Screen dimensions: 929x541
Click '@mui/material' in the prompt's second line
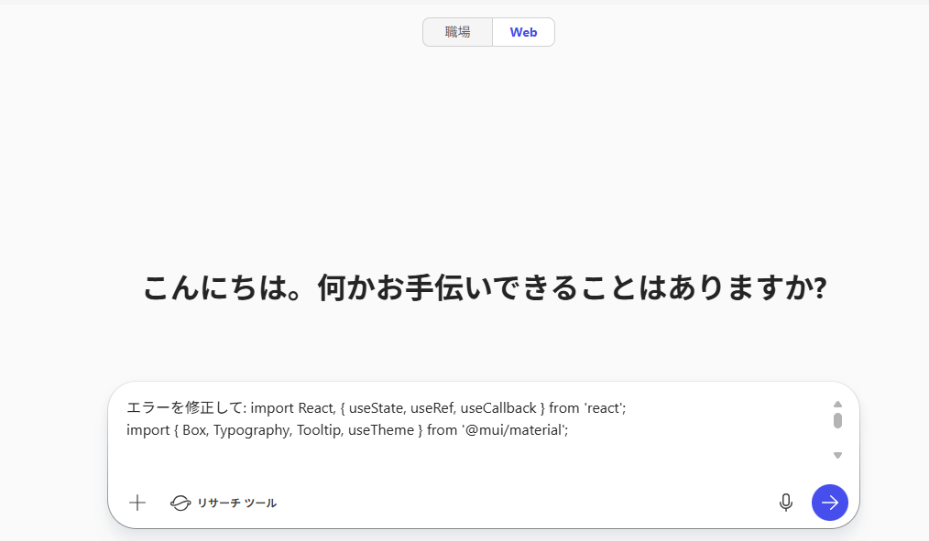(x=516, y=429)
